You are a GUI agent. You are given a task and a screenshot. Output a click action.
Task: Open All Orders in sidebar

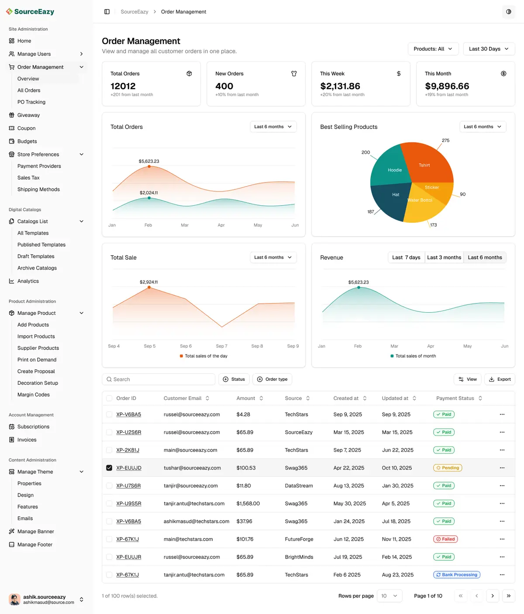click(29, 90)
